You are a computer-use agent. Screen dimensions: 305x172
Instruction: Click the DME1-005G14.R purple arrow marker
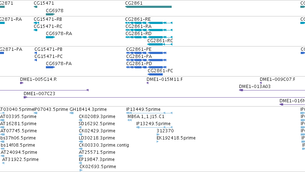[x=22, y=83]
